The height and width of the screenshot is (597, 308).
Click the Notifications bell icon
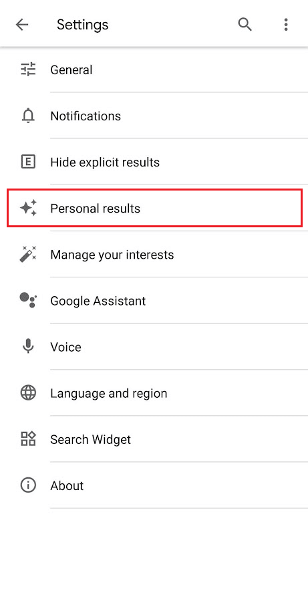[28, 116]
